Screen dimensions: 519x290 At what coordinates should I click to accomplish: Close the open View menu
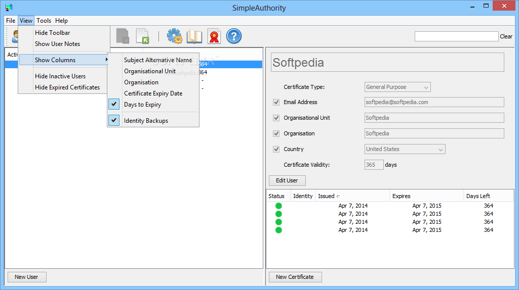pyautogui.click(x=26, y=21)
